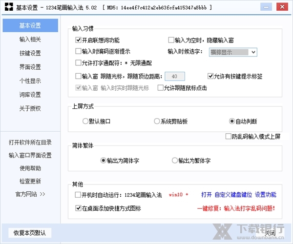
Task: Enable 输入为空时，隐藏输入窗 checkbox
Action: 171,40
